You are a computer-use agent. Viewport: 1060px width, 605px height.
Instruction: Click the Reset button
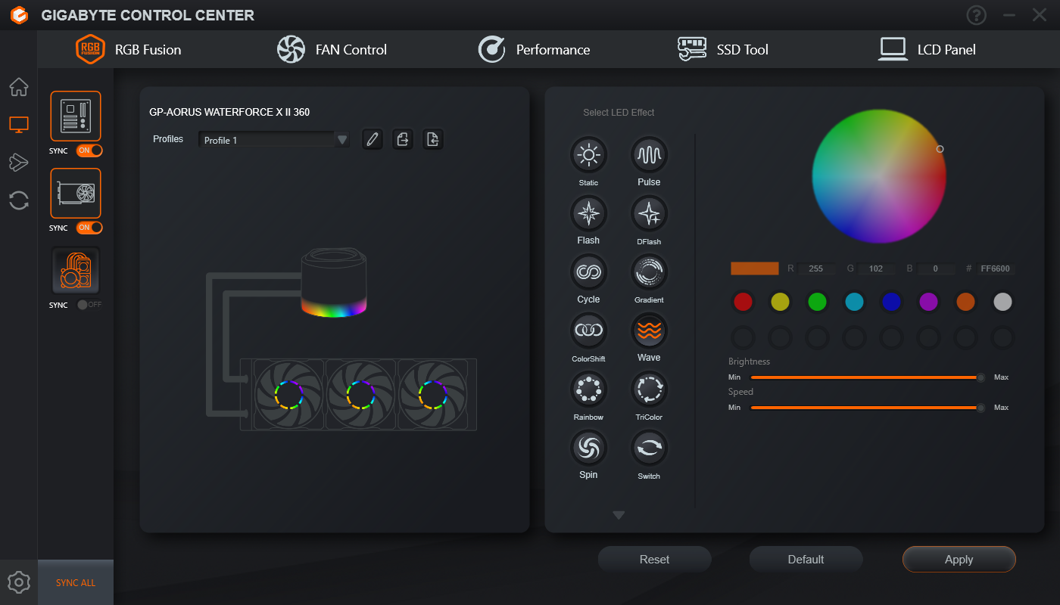(x=654, y=560)
